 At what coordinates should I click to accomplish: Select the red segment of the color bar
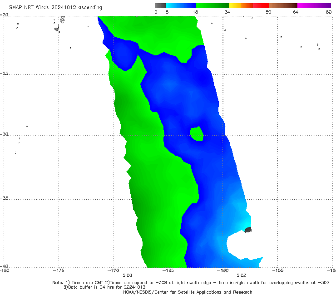click(x=261, y=5)
